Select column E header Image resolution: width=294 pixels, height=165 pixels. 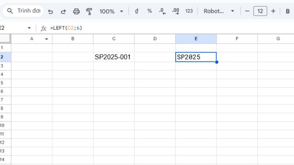[x=196, y=39]
